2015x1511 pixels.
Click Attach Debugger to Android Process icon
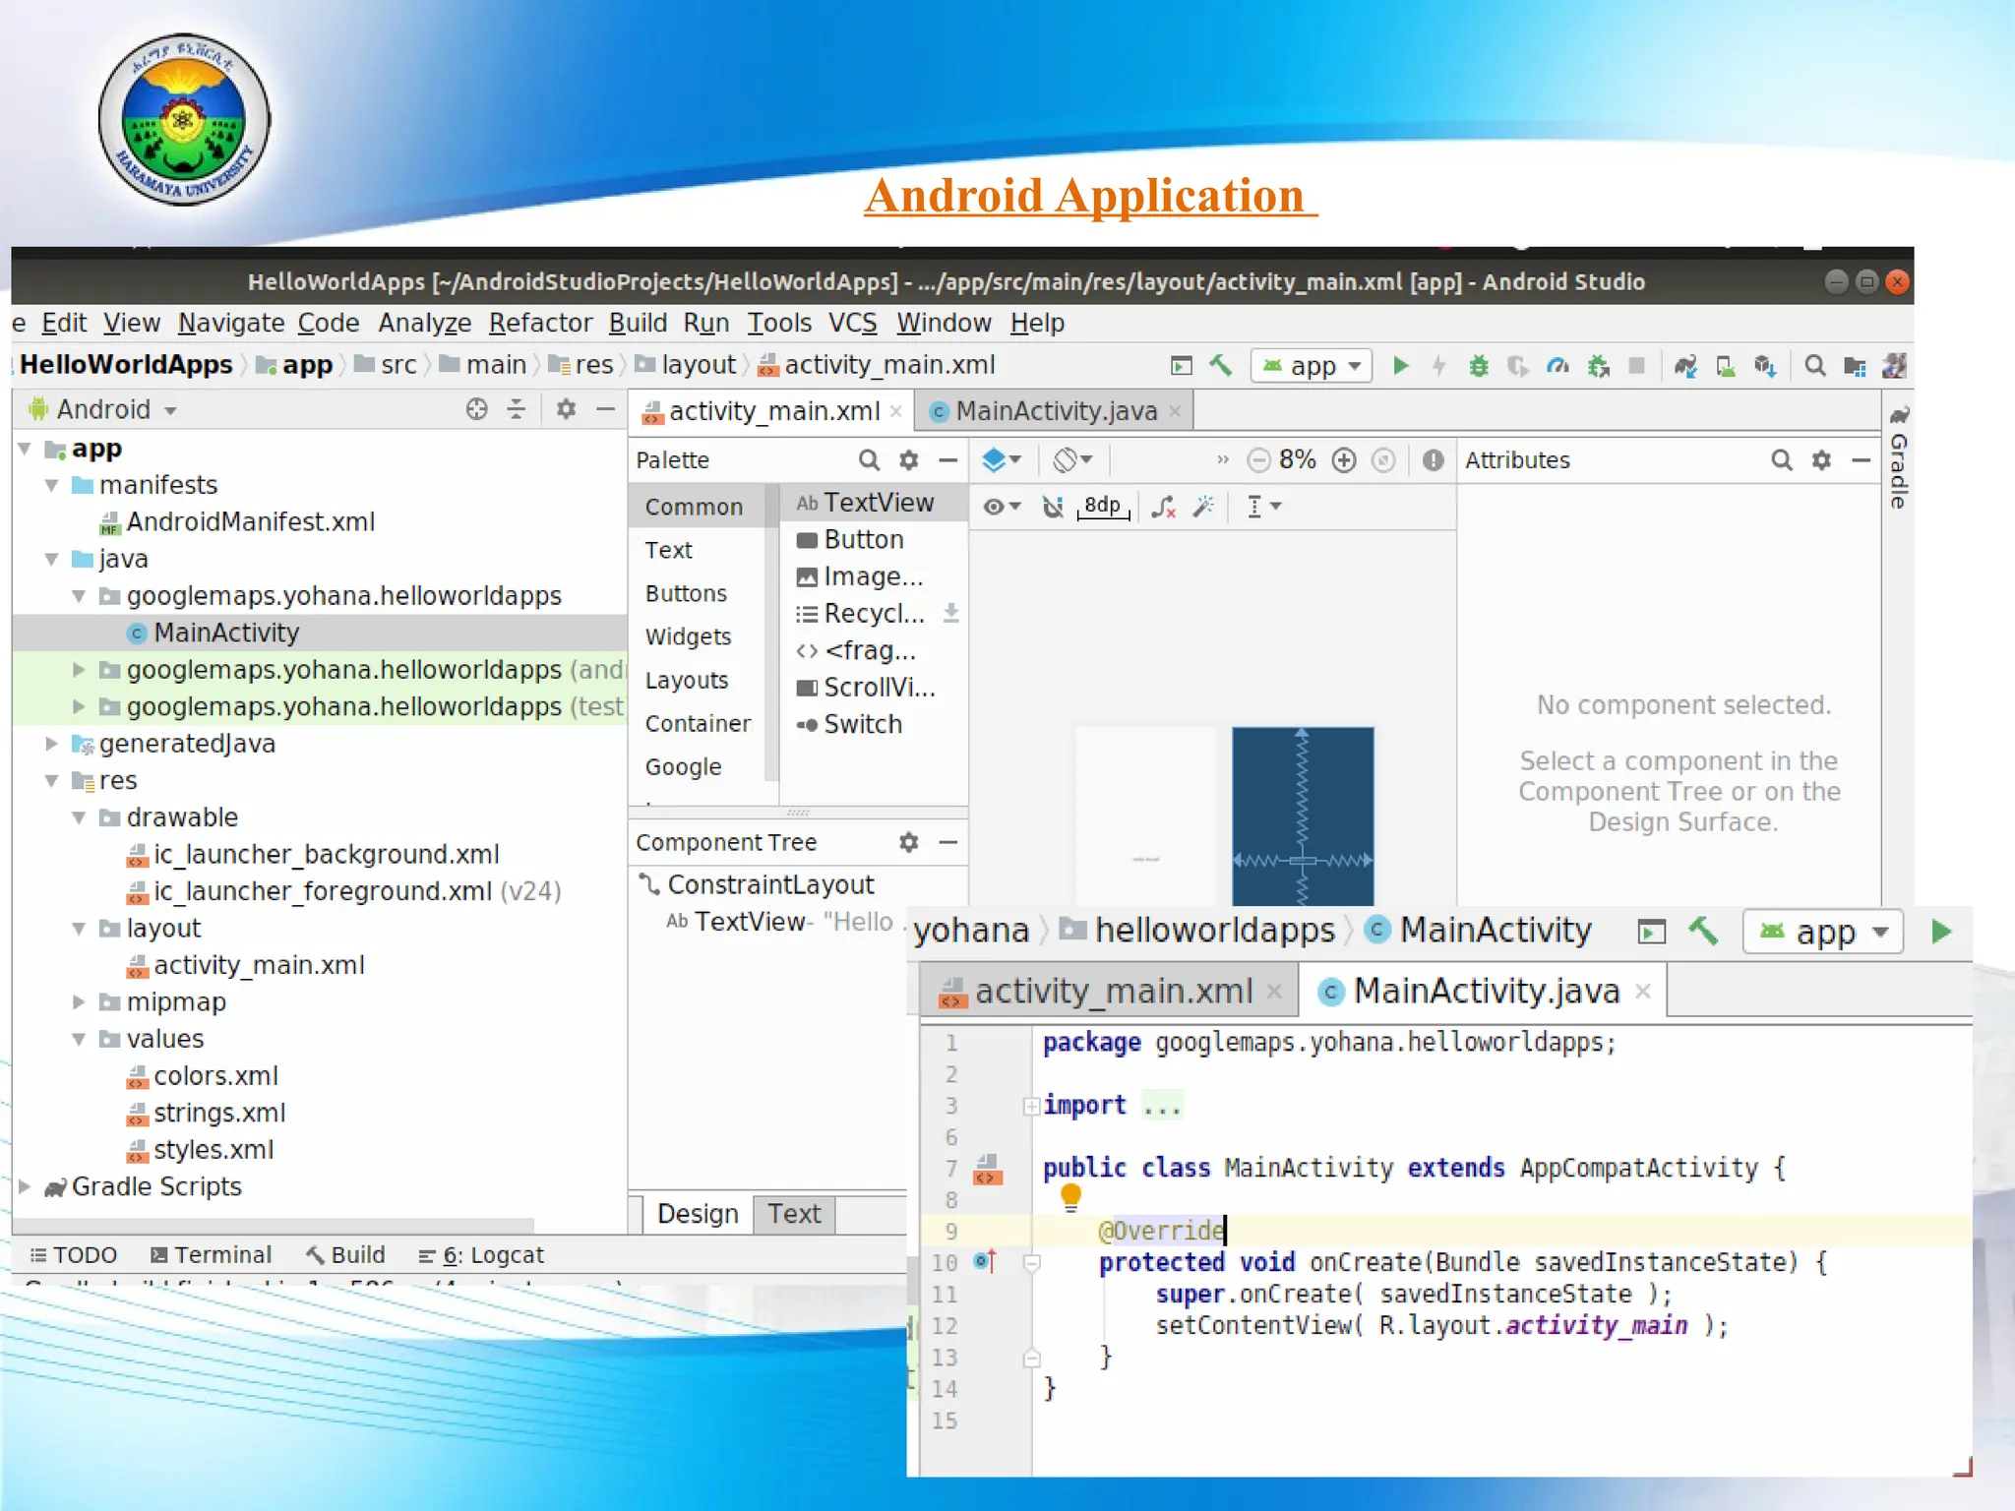pos(1598,366)
